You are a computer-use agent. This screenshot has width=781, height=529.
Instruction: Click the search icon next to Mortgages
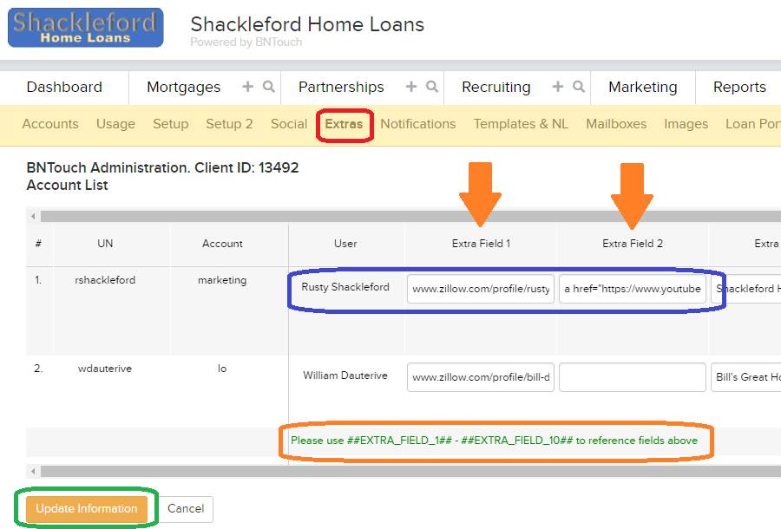pyautogui.click(x=269, y=87)
